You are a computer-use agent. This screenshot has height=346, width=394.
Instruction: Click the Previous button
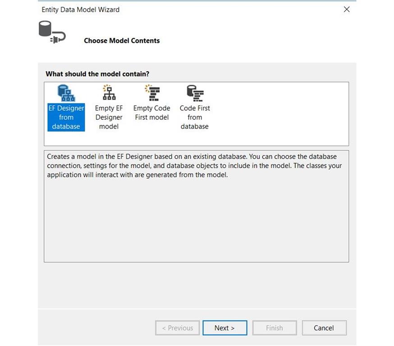[177, 328]
